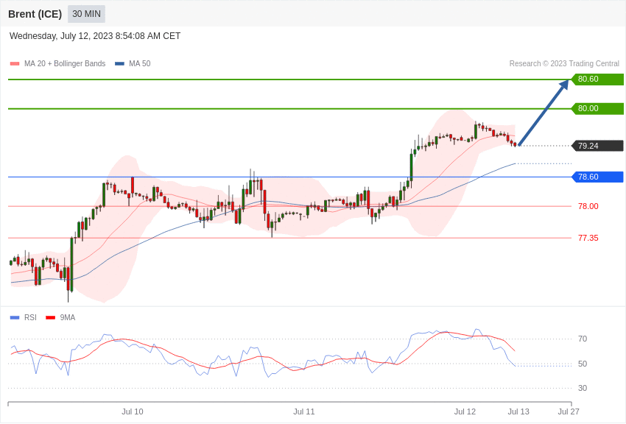Click the RSI 30 axis value

[x=583, y=388]
